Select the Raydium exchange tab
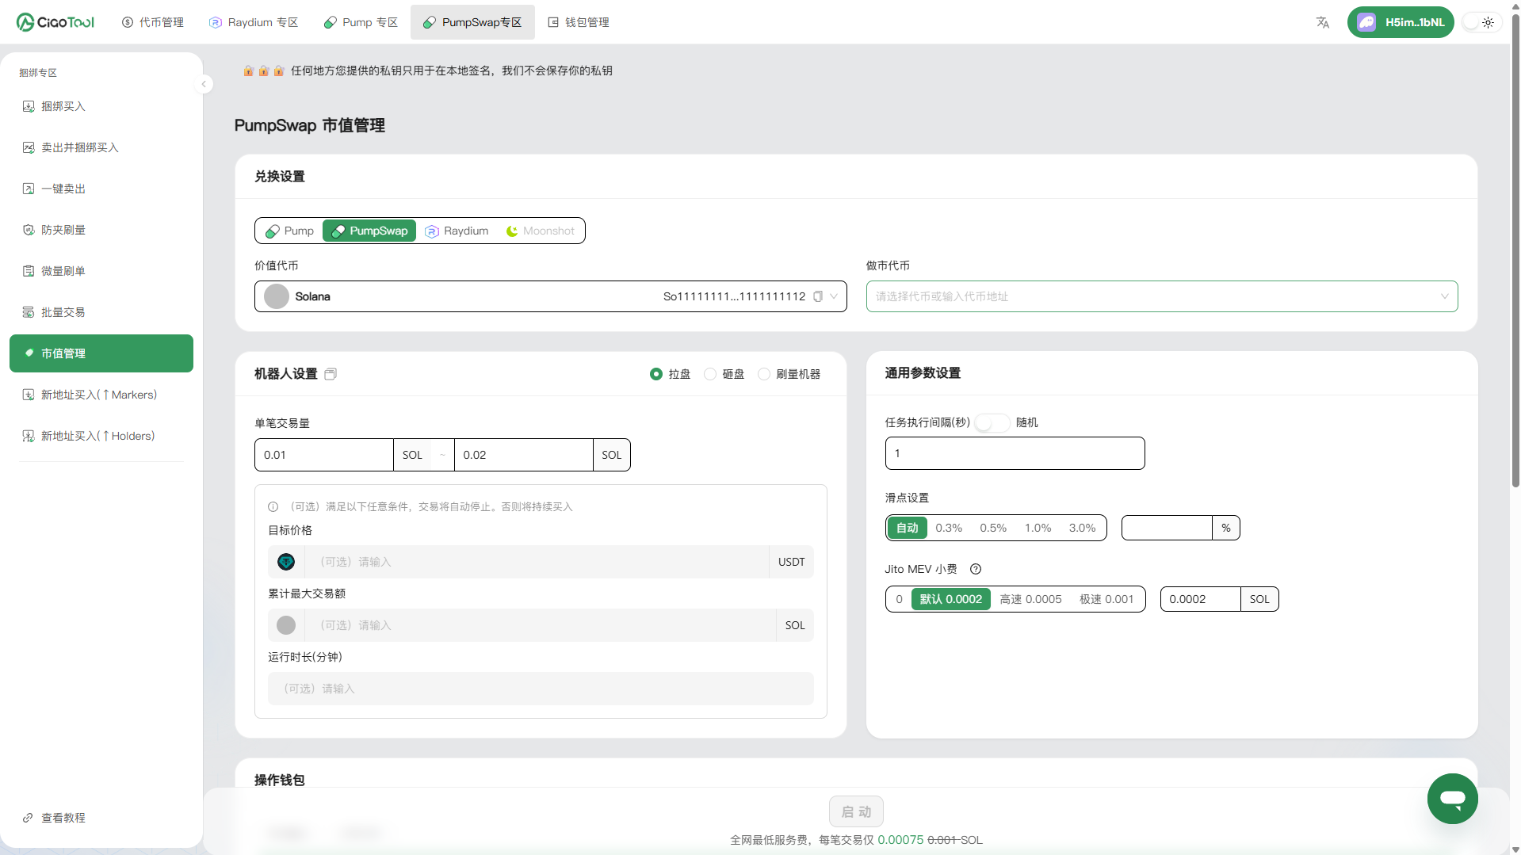The width and height of the screenshot is (1521, 855). [457, 231]
